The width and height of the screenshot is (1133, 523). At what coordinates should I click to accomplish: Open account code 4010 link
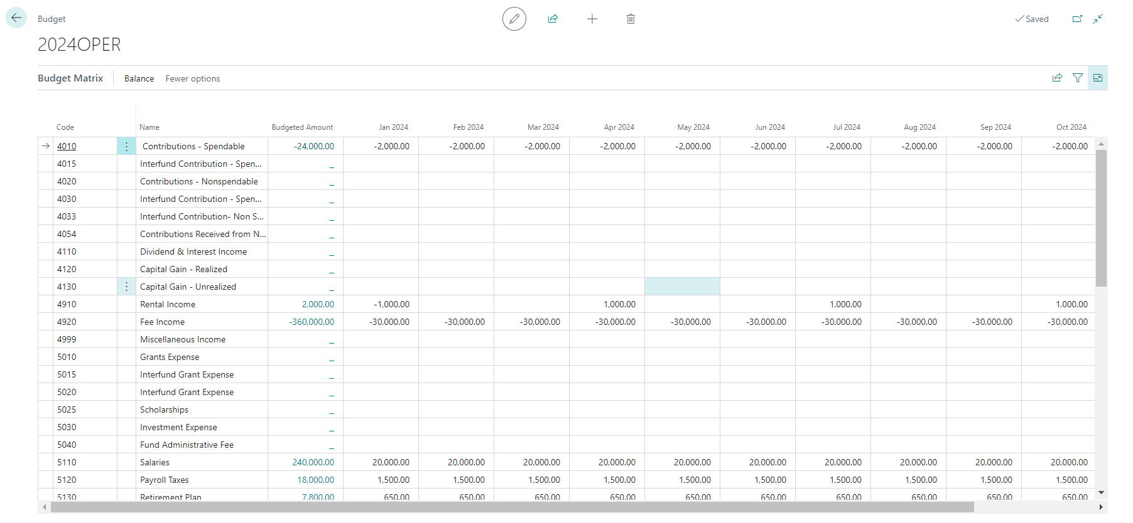pos(67,146)
